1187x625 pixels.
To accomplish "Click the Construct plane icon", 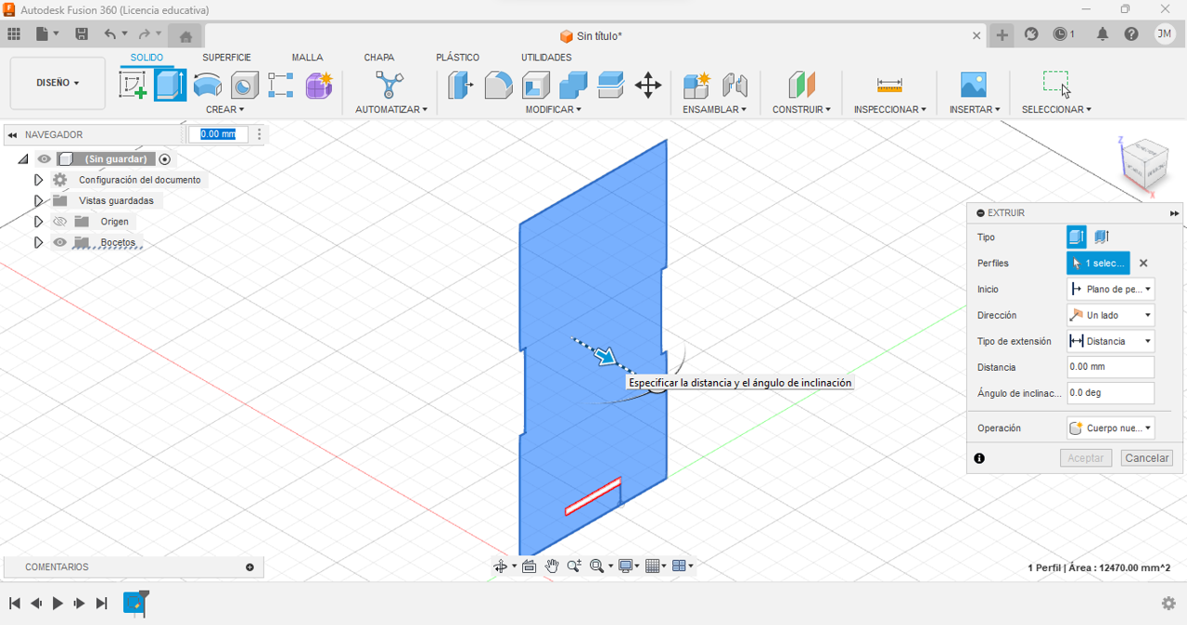I will coord(801,85).
